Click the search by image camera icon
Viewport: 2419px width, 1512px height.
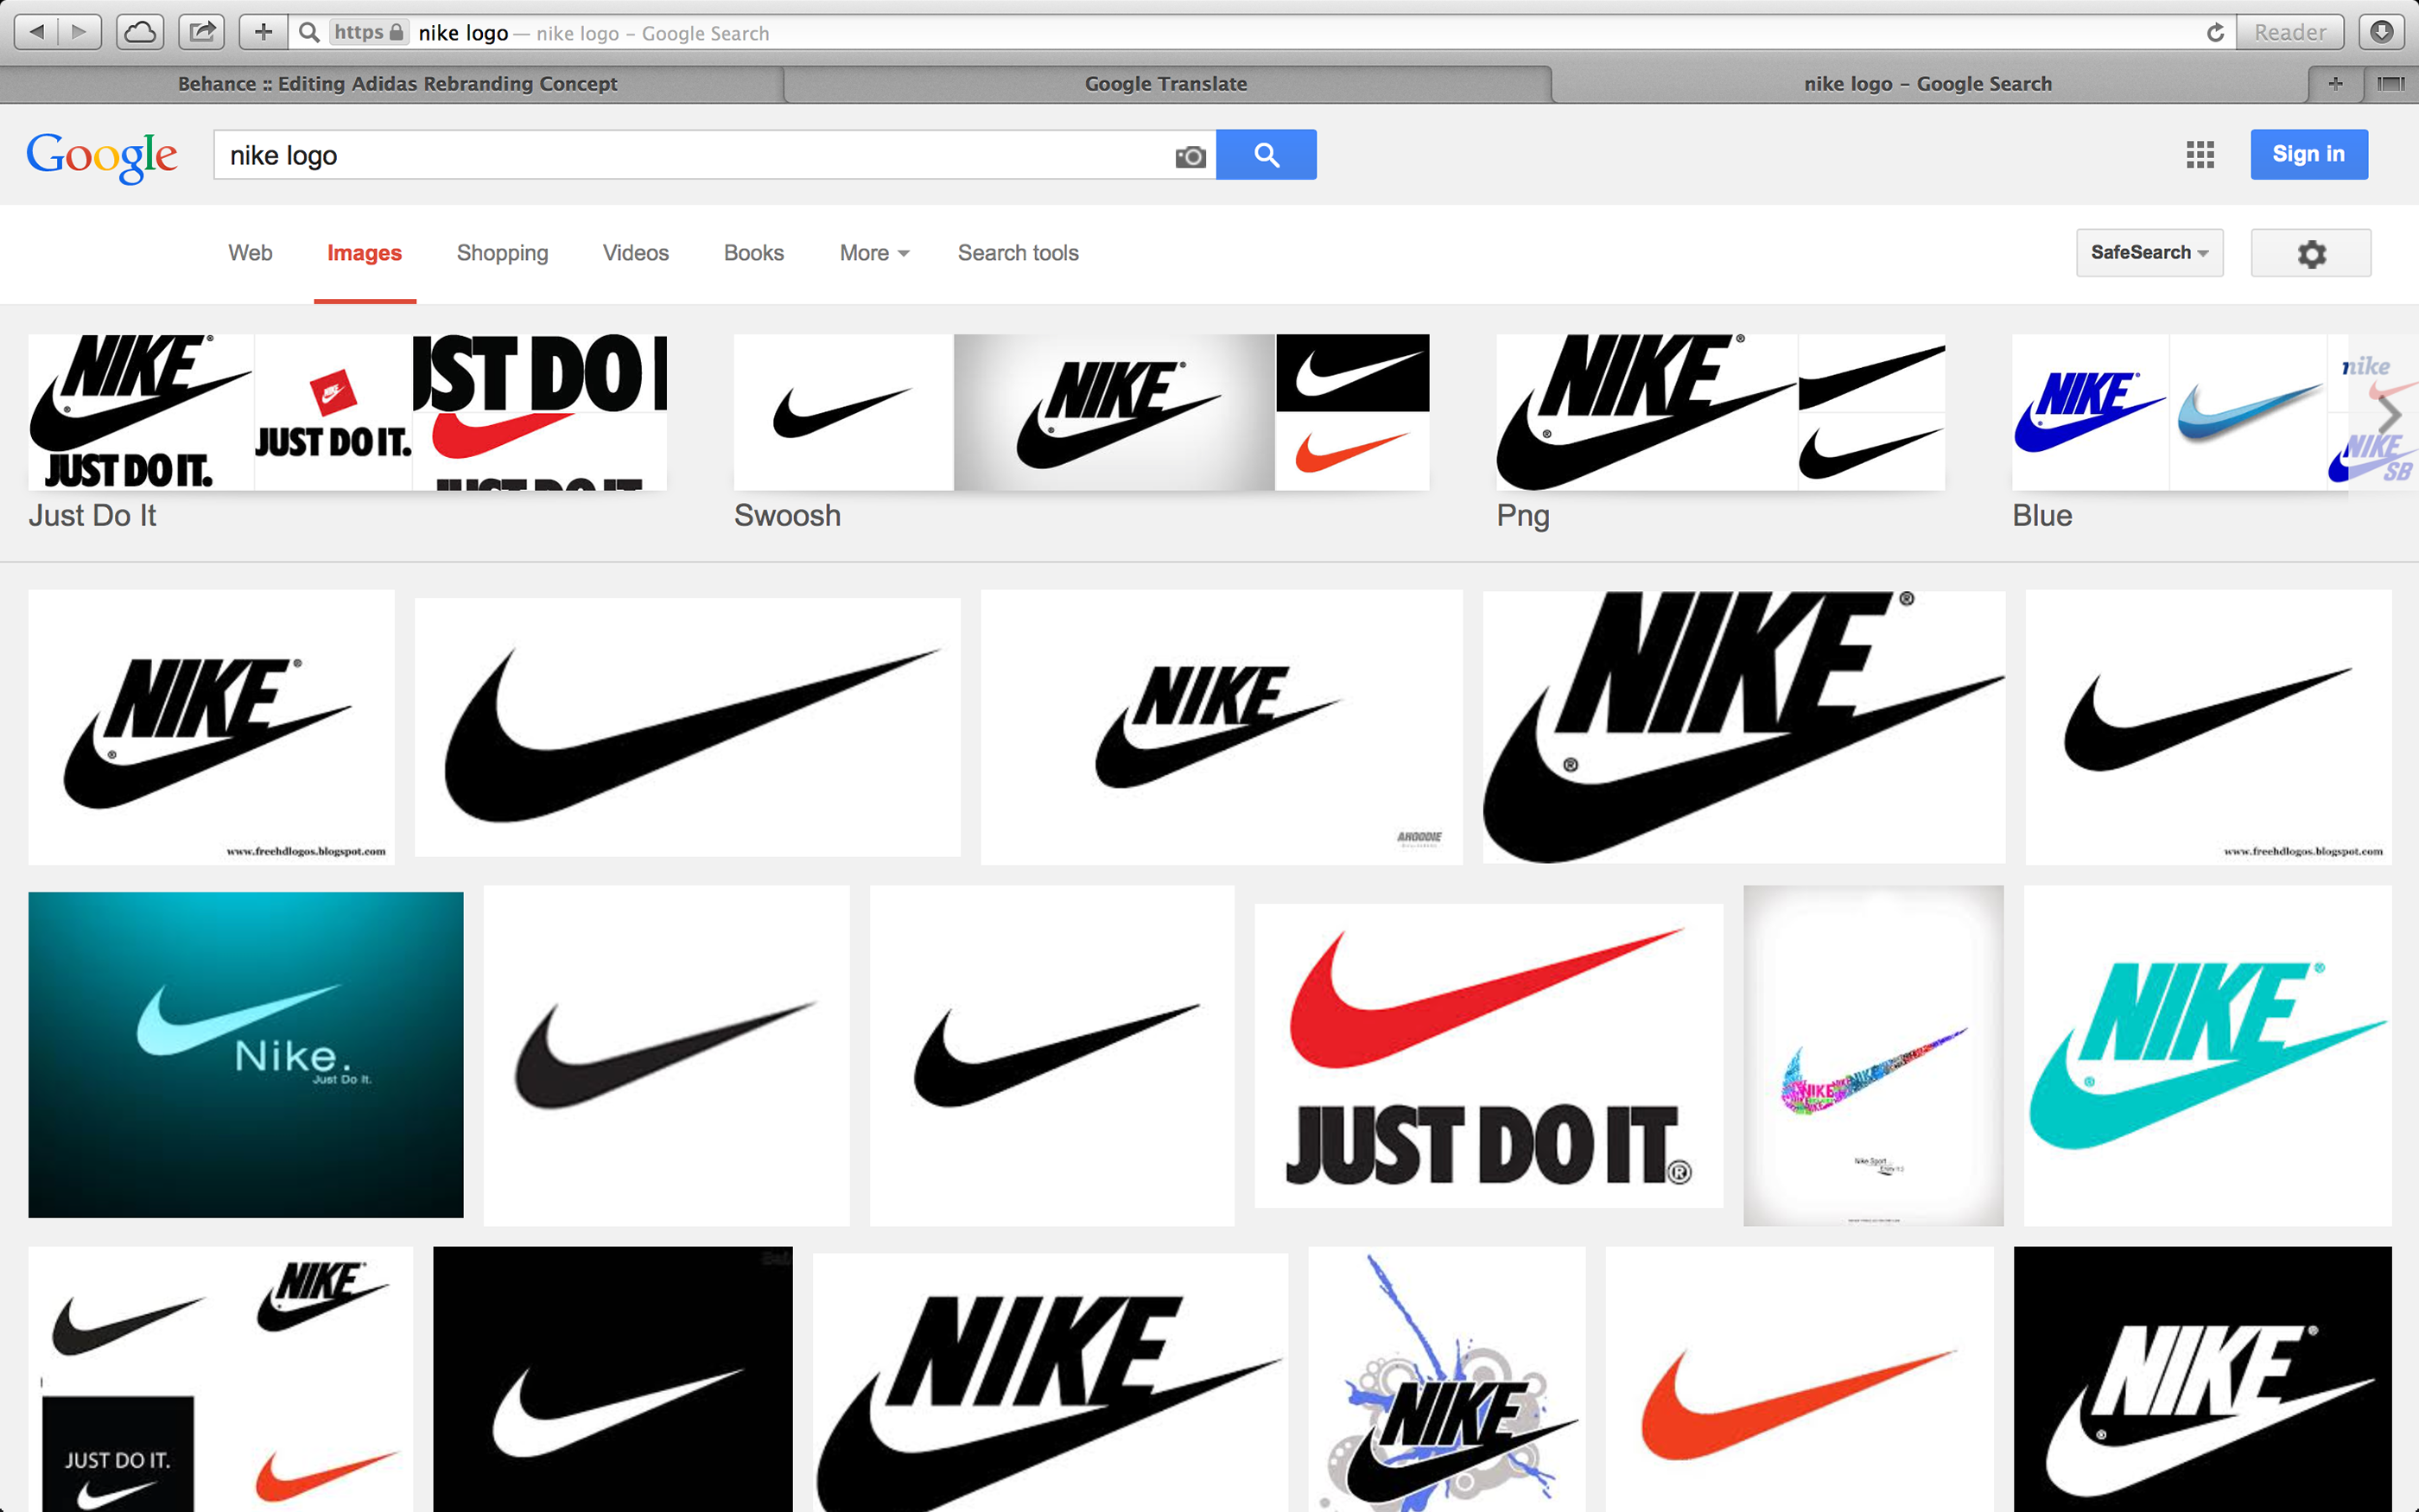click(x=1190, y=156)
